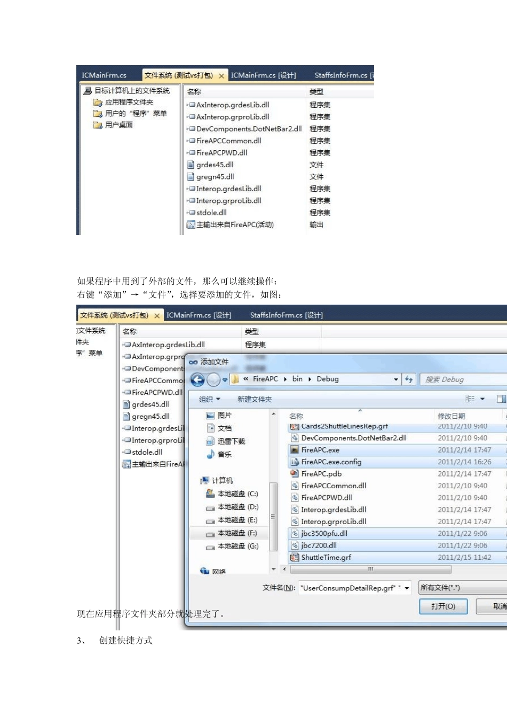This screenshot has height=718, width=507.
Task: Switch to ICMainFrm.cs tab in upper window
Action: pyautogui.click(x=104, y=75)
